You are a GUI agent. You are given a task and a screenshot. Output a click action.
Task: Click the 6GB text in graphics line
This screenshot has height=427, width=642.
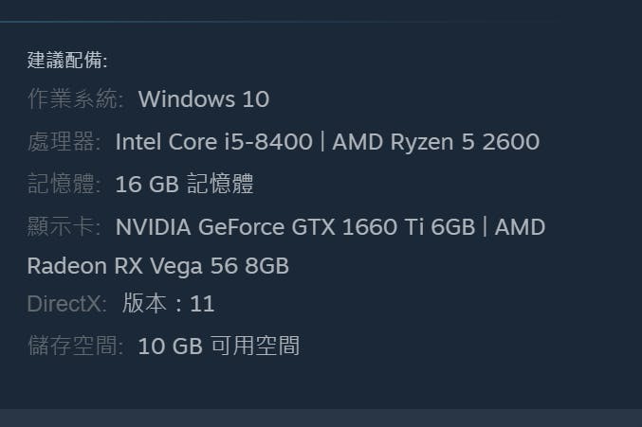453,227
